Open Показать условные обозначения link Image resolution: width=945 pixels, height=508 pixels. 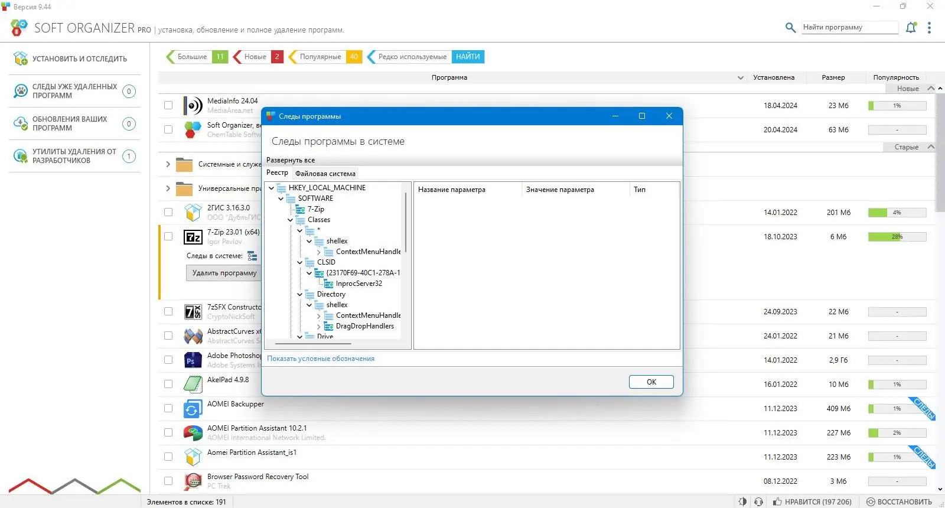tap(321, 359)
